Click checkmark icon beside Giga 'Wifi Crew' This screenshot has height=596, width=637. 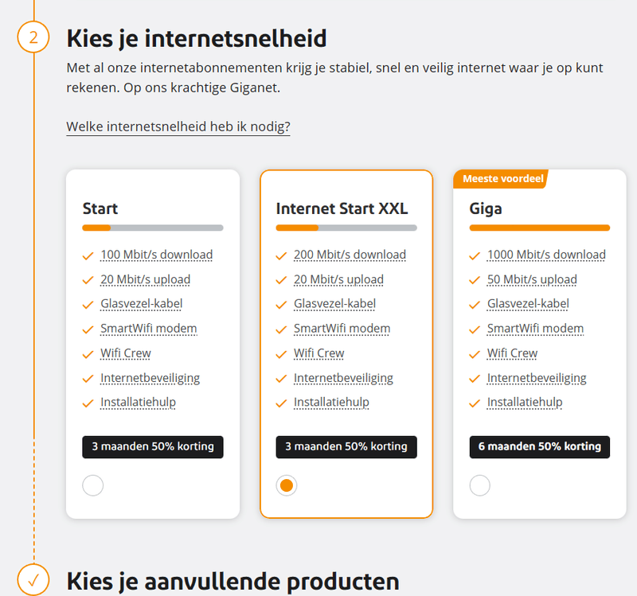click(x=475, y=354)
